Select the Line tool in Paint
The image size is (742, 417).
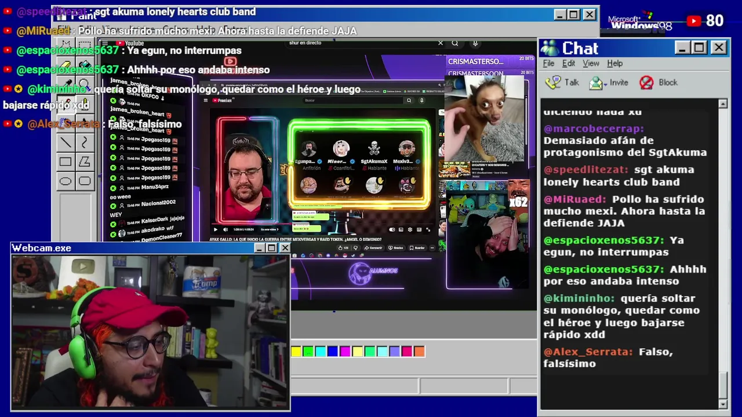point(66,142)
